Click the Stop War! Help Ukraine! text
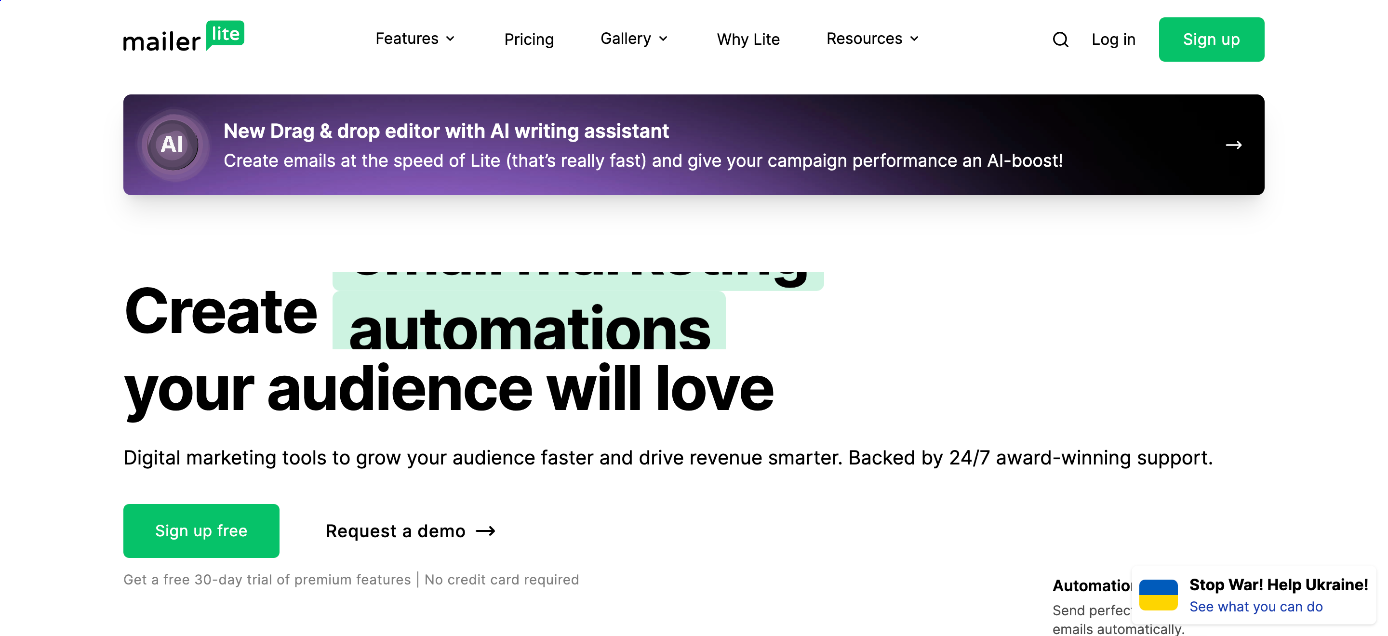Screen dimensions: 1388x636 1278,584
